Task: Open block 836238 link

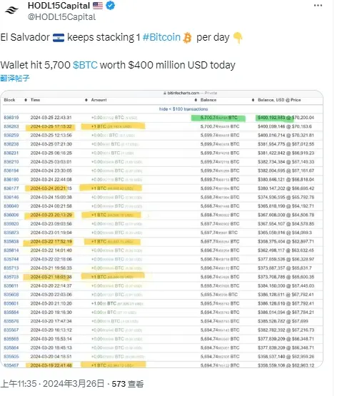Action: [11, 144]
